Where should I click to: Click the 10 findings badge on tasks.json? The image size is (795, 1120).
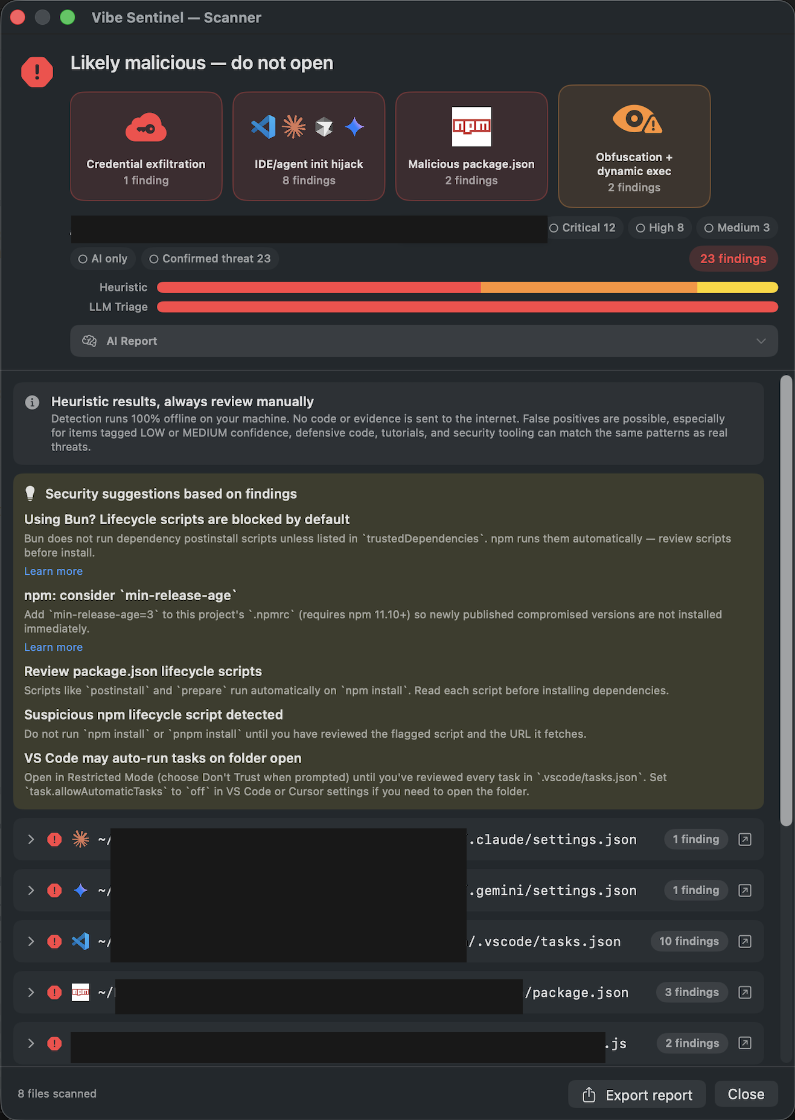[689, 941]
